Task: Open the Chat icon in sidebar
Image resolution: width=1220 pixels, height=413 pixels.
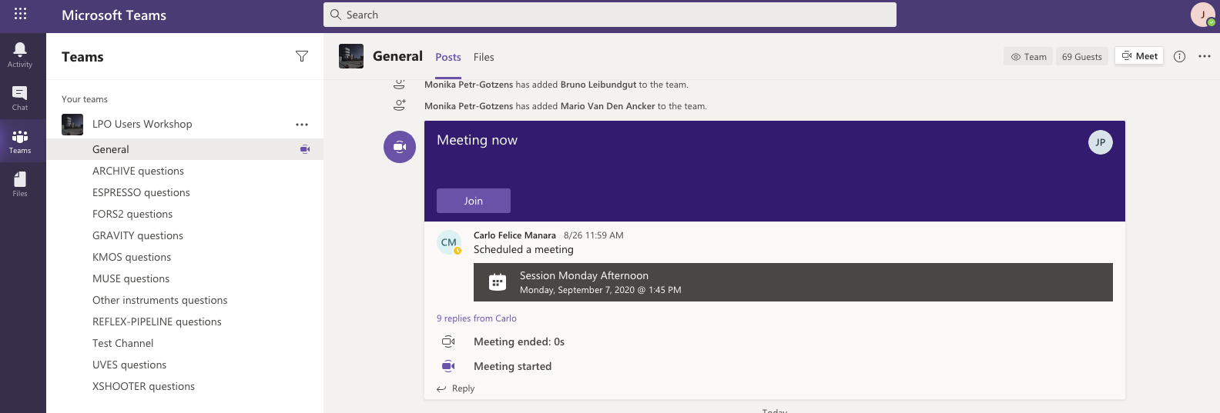Action: point(20,98)
